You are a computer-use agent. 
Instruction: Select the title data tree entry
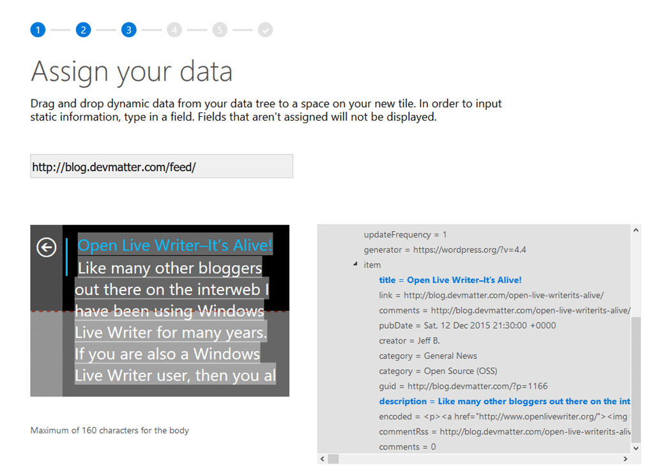click(450, 280)
